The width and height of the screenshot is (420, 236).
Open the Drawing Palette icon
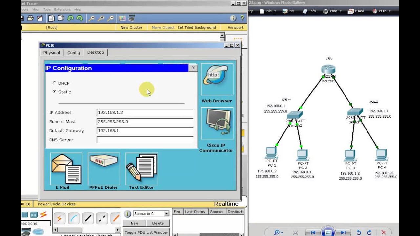[122, 18]
